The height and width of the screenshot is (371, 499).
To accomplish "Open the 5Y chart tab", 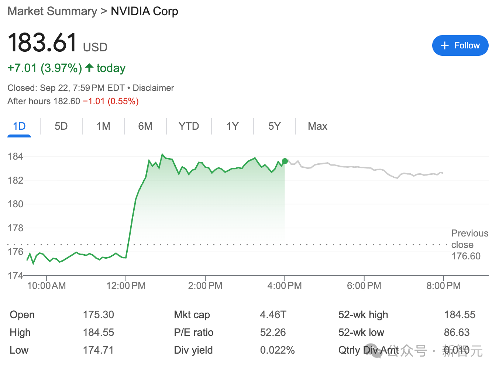I will point(275,126).
